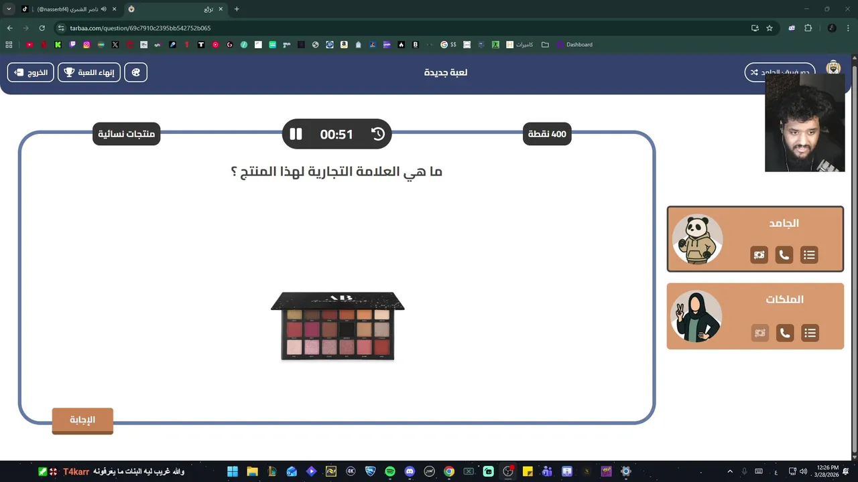Open the Chrome profile avatar
The width and height of the screenshot is (858, 482).
pyautogui.click(x=832, y=28)
